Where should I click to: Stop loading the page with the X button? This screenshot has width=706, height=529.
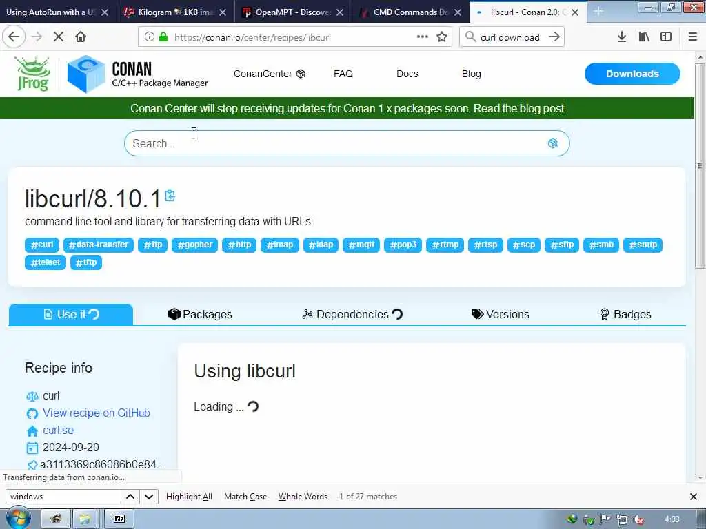point(59,37)
